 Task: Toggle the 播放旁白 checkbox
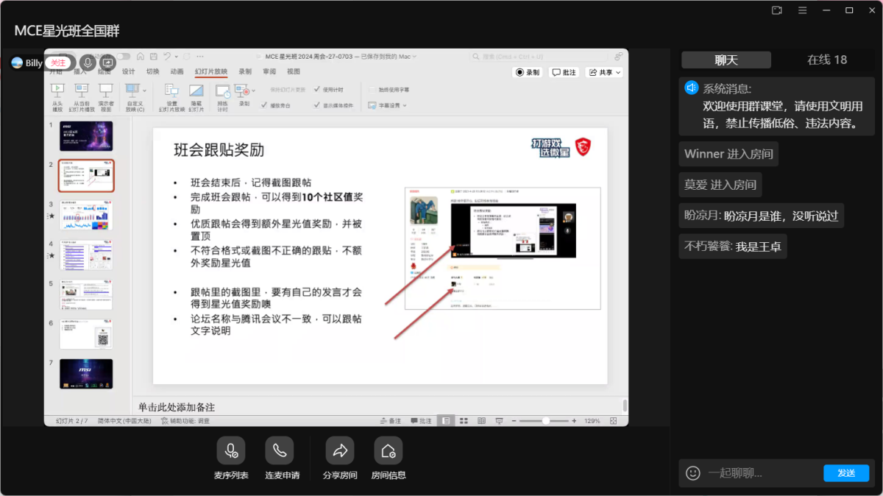pyautogui.click(x=264, y=105)
